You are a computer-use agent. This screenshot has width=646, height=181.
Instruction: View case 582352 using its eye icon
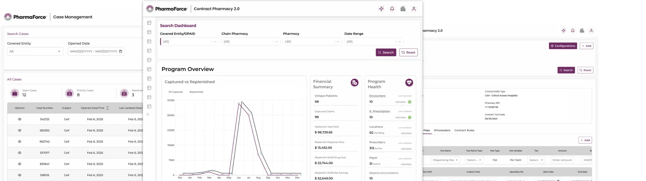coord(20,130)
